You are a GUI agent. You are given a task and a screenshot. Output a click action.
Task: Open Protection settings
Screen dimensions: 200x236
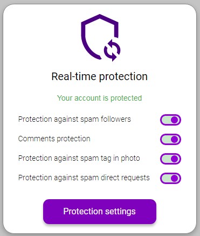coord(100,212)
